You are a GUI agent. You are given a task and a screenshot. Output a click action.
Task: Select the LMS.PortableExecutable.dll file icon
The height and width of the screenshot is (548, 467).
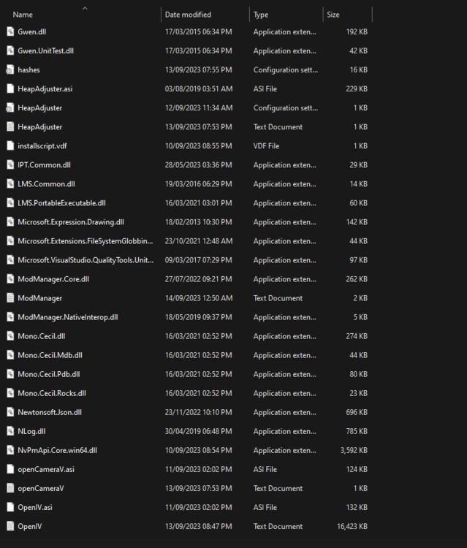[10, 203]
